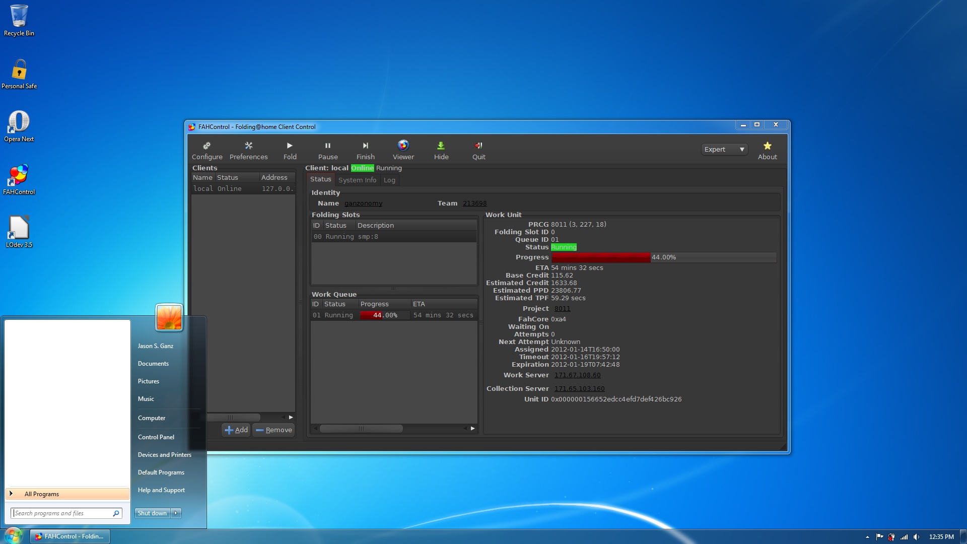
Task: Click the Clients list scroll right arrow
Action: tap(291, 418)
